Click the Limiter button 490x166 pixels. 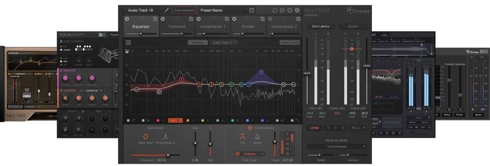tap(314, 128)
